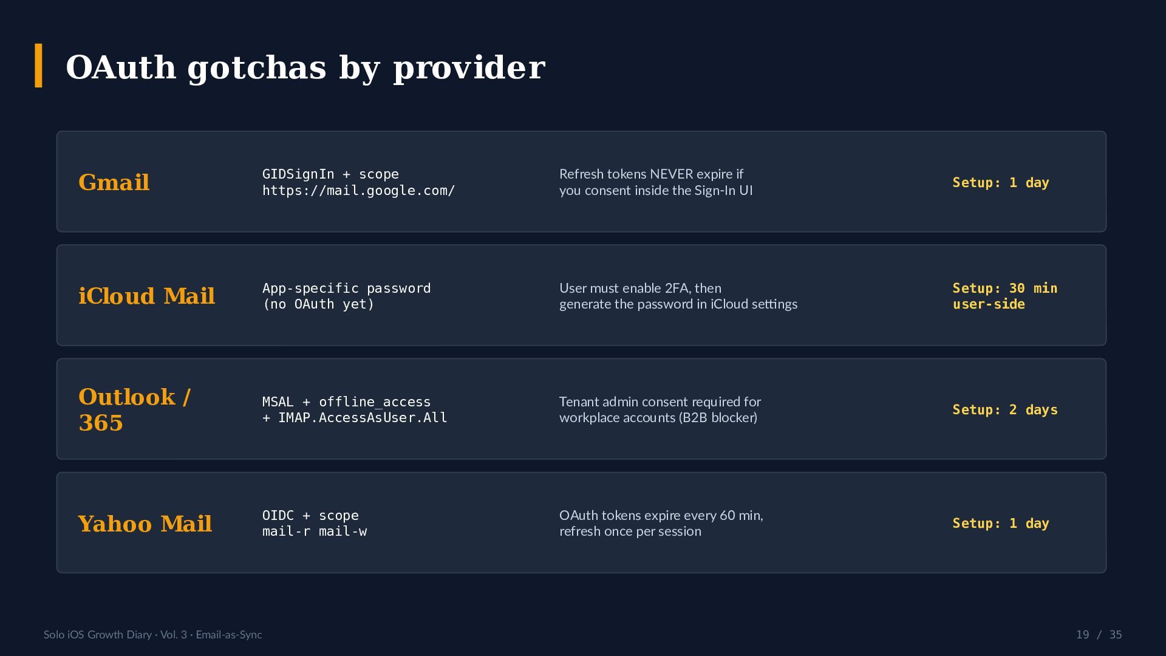Image resolution: width=1166 pixels, height=656 pixels.
Task: Click the GIDSignIn scope code text
Action: coord(359,182)
